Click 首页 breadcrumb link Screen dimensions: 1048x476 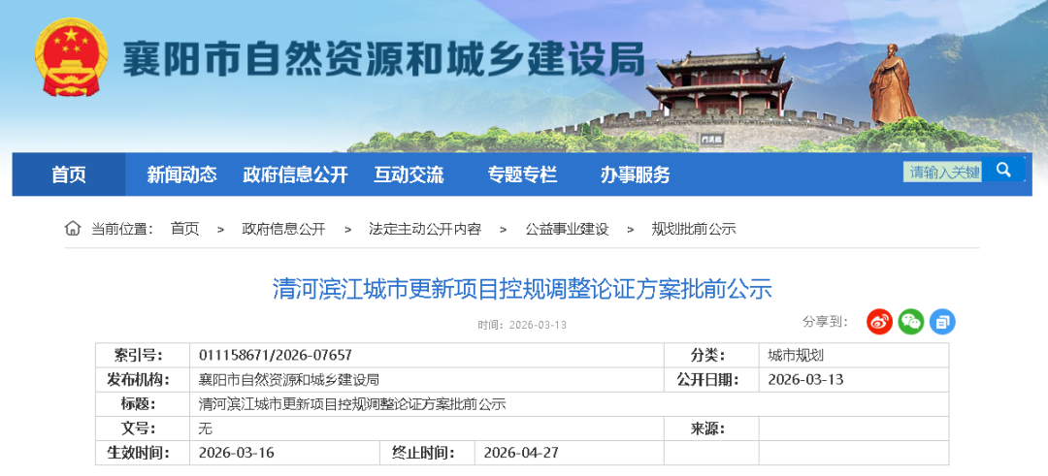tap(184, 229)
